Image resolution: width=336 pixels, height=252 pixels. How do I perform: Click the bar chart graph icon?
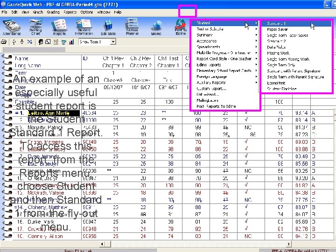click(x=71, y=42)
